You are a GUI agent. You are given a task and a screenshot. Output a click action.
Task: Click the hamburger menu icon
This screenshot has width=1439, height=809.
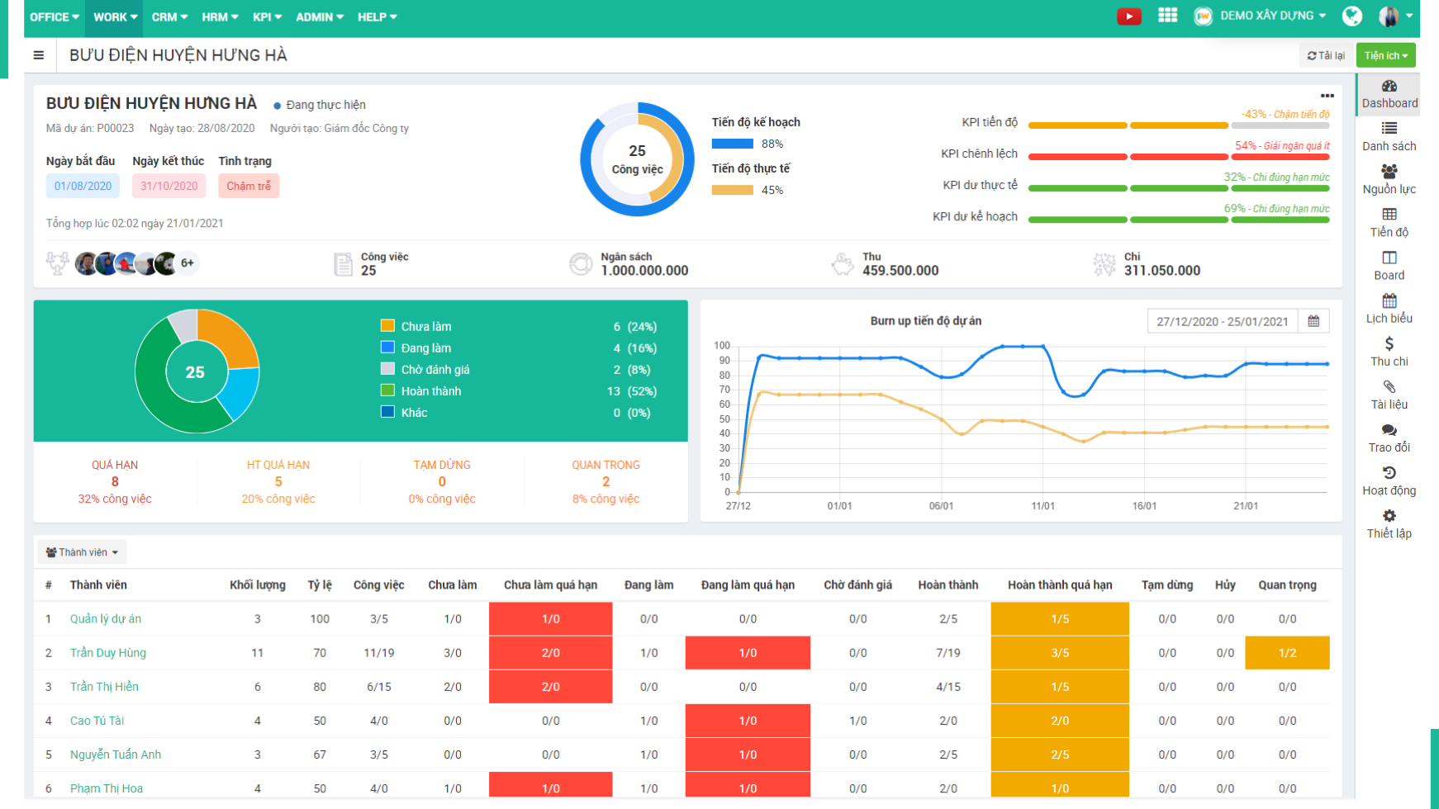(38, 55)
